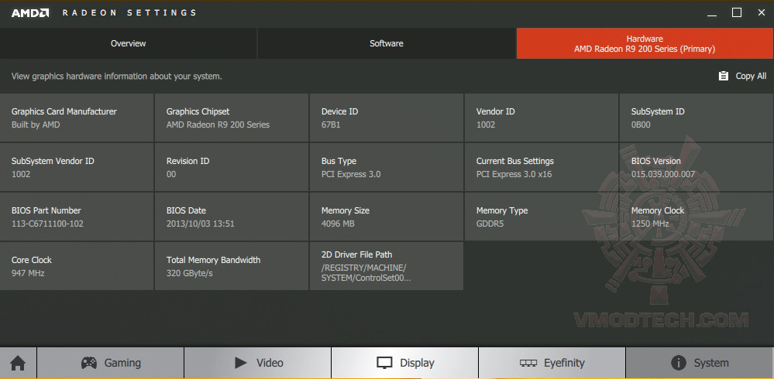Image resolution: width=774 pixels, height=379 pixels.
Task: Select Hardware AMD Radeon R9 200 tab
Action: tap(645, 43)
